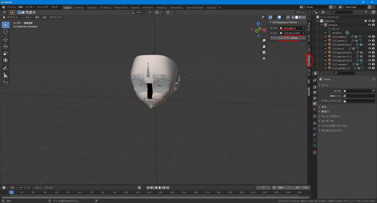This screenshot has width=377, height=203.
Task: Switch to wireframe viewport shading
Action: [293, 17]
